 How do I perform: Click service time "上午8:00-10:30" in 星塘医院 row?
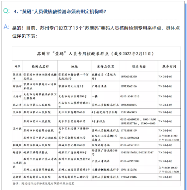[168, 168]
